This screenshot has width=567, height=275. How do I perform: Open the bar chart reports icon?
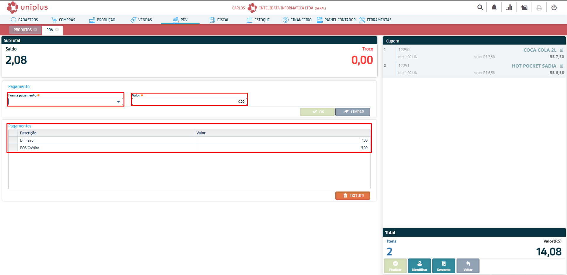click(x=509, y=7)
